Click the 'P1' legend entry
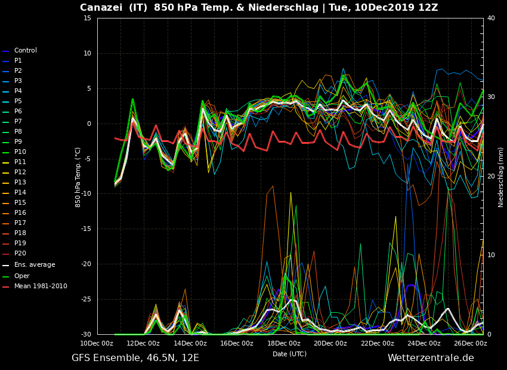 [x=18, y=60]
